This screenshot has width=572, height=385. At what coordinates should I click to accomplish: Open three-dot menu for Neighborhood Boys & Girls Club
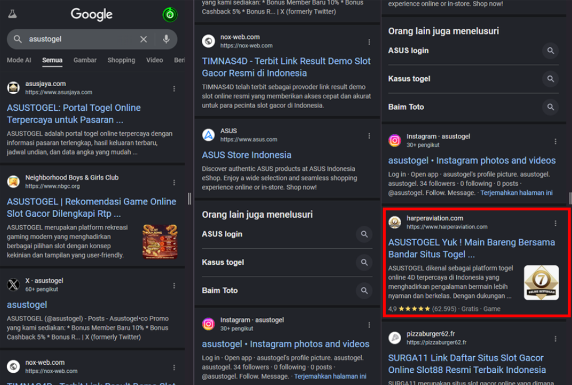point(174,183)
